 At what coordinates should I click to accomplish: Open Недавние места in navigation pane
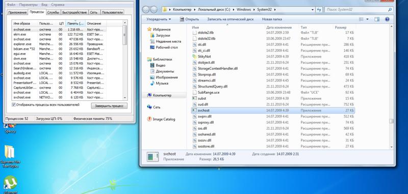[165, 42]
